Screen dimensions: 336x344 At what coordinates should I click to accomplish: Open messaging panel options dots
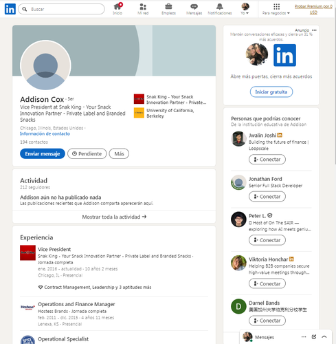pyautogui.click(x=304, y=337)
